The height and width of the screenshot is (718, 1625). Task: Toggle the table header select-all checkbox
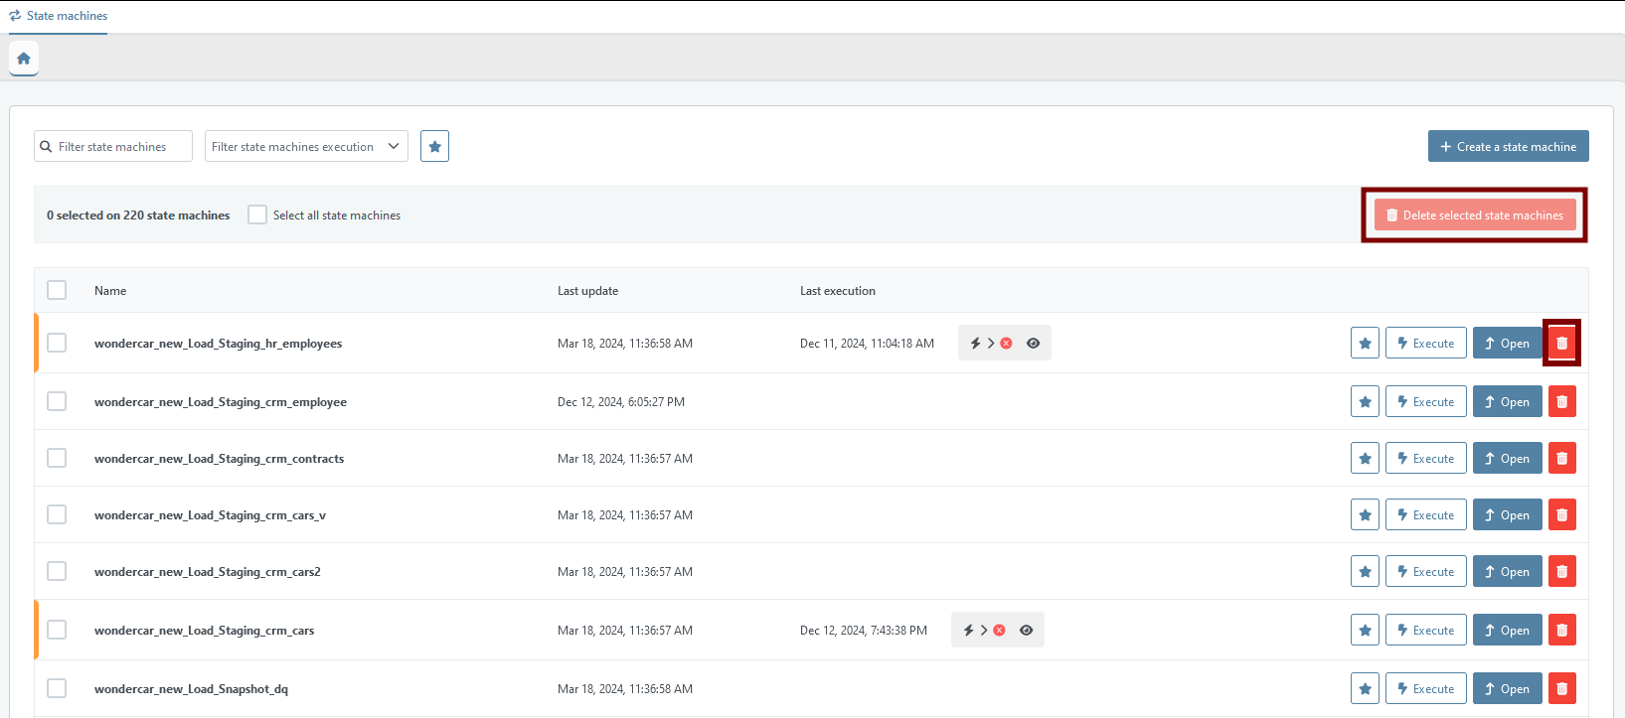[57, 290]
